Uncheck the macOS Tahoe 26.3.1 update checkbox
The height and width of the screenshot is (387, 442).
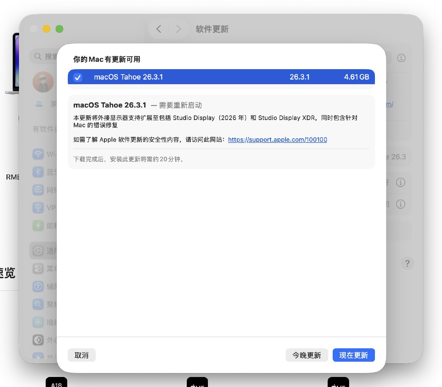point(78,77)
